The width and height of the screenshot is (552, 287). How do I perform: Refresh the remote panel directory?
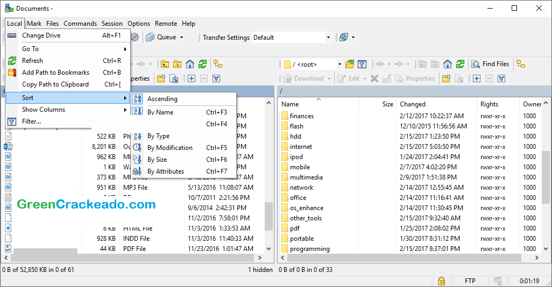point(460,64)
